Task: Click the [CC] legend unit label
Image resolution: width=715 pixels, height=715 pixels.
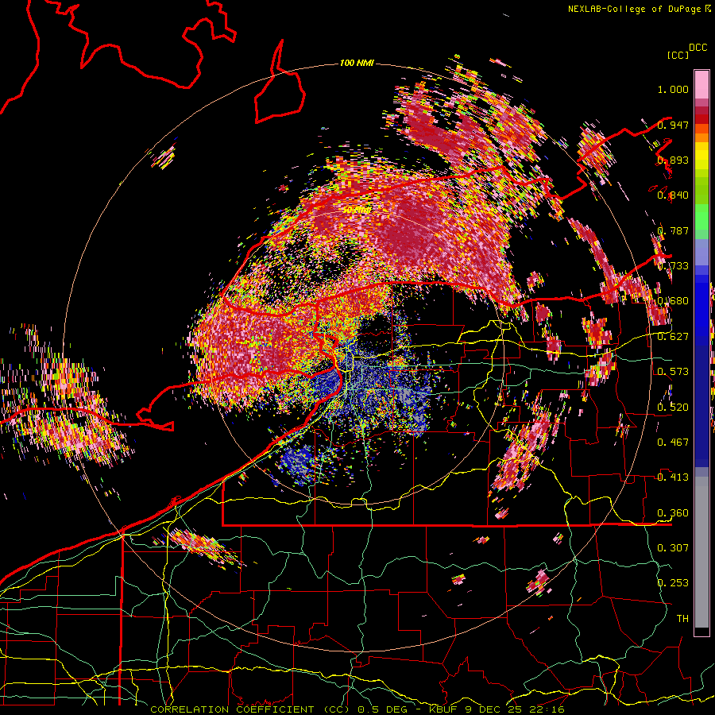Action: click(678, 55)
